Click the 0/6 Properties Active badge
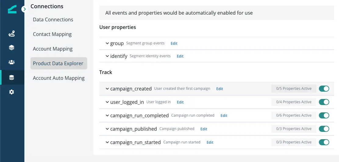 coord(294,115)
